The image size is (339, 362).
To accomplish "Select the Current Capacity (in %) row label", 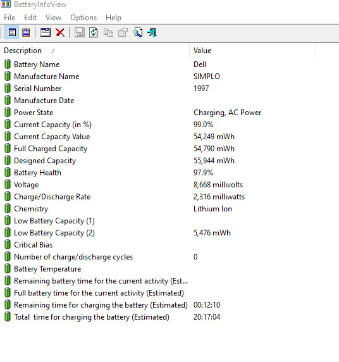I will click(52, 125).
